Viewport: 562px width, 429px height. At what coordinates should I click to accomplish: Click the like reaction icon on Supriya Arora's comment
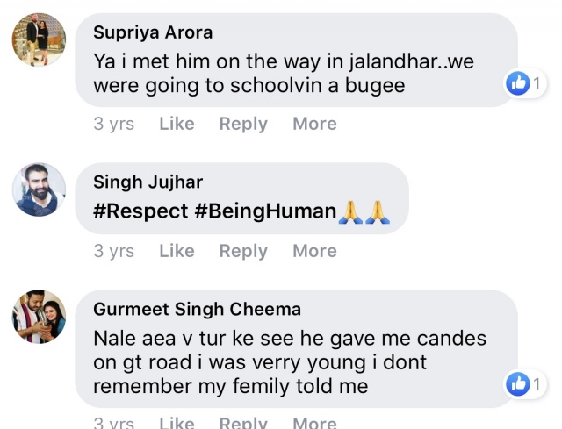click(x=518, y=83)
